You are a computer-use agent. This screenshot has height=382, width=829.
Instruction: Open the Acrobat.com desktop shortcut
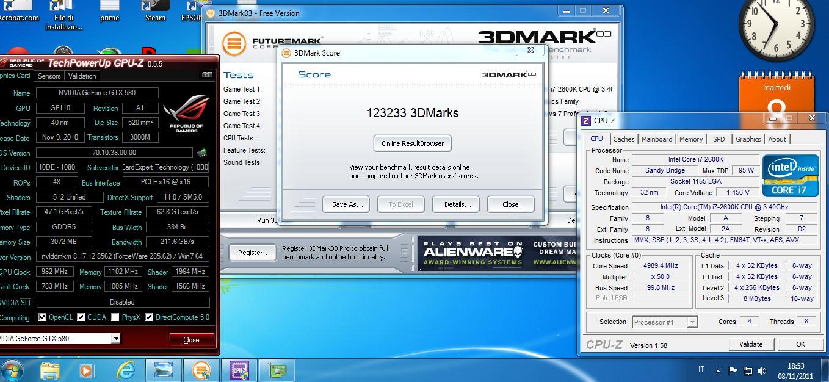pos(19,11)
